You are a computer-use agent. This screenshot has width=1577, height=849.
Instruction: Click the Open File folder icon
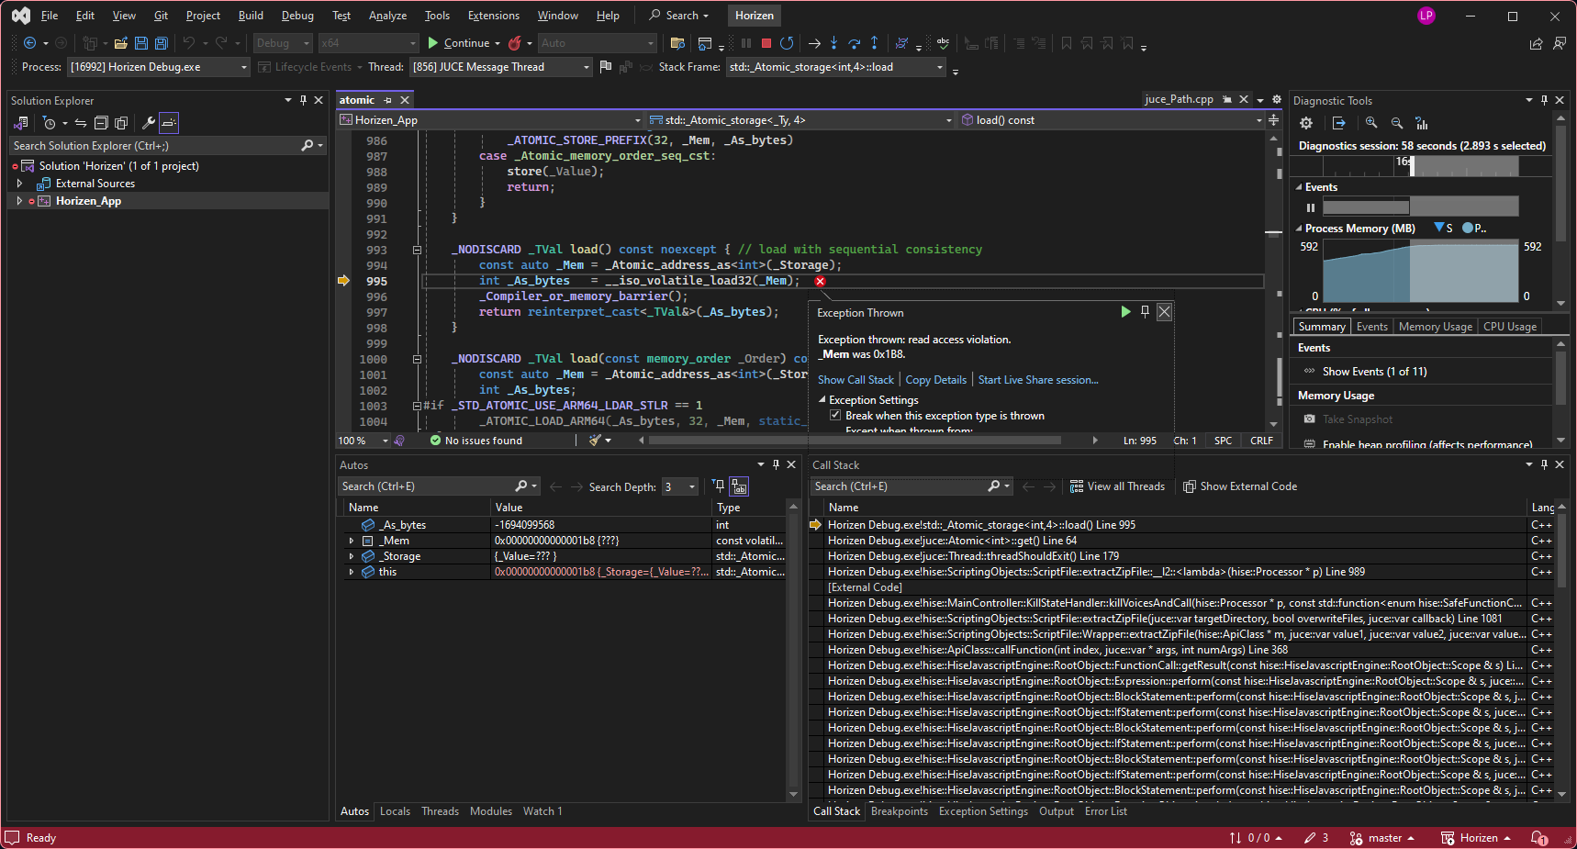coord(120,43)
